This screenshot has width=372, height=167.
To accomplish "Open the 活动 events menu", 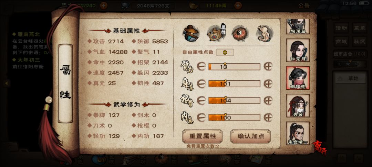I will (341, 28).
